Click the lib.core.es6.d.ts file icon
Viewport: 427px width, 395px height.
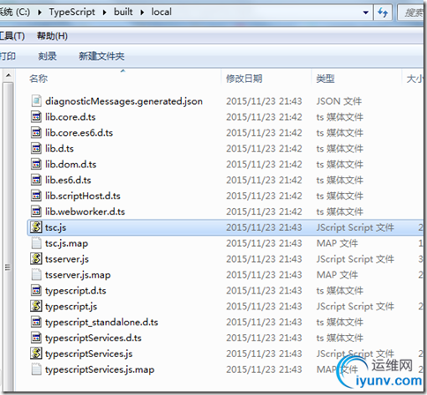click(36, 132)
